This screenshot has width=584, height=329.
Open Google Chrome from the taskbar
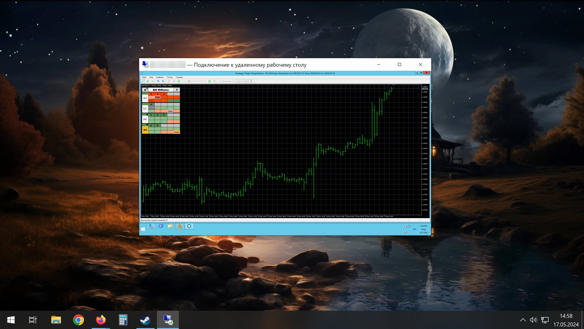click(x=78, y=320)
